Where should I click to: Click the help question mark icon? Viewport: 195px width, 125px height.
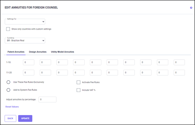191,8
